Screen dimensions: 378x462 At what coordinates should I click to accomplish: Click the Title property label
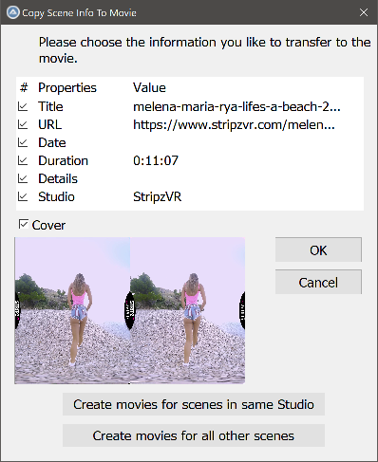click(x=50, y=106)
